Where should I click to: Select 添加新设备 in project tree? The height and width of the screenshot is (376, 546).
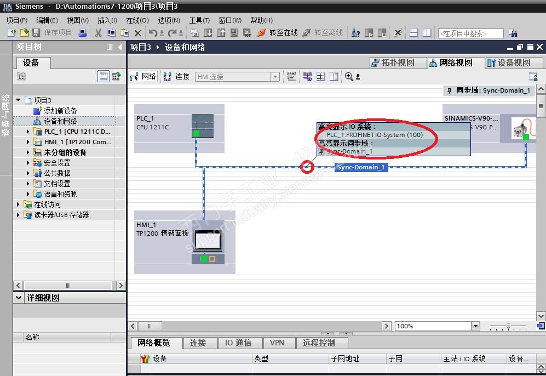pos(60,111)
